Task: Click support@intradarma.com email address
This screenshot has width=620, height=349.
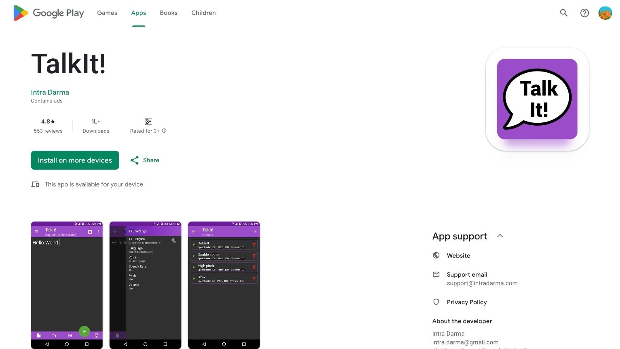Action: click(x=482, y=284)
